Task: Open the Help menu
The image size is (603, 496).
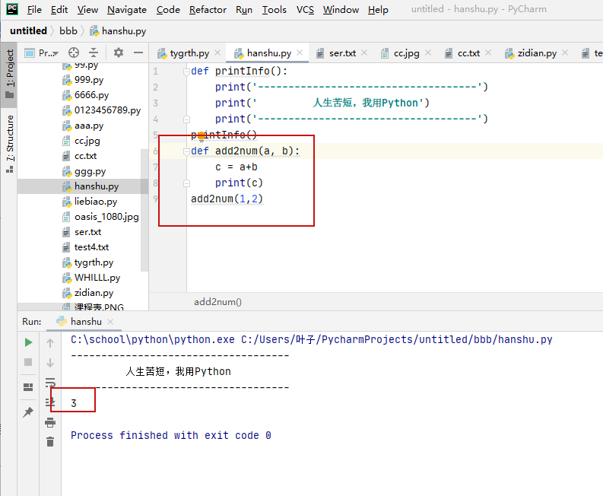Action: coord(378,10)
